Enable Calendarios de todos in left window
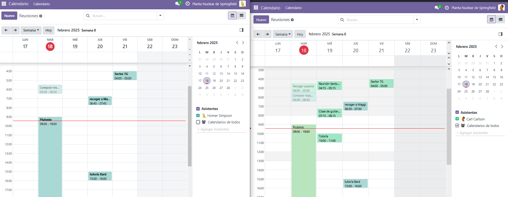This screenshot has height=197, width=508. (x=198, y=122)
